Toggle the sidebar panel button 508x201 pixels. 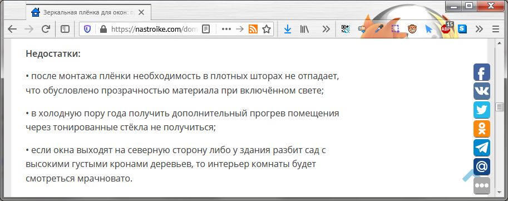(x=65, y=29)
